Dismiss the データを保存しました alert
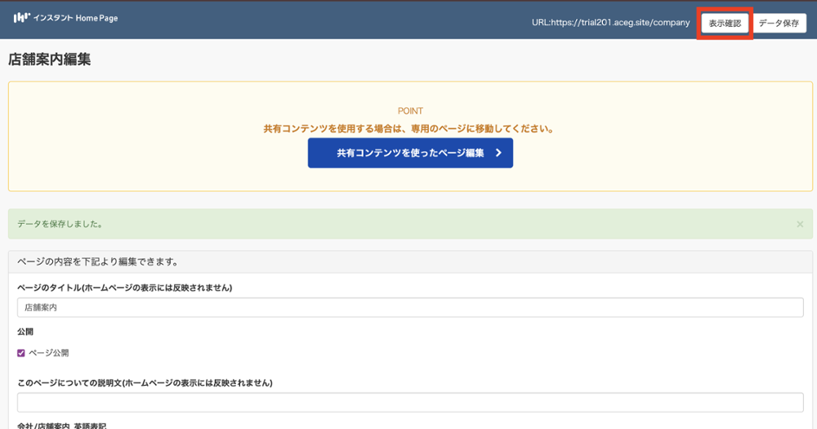The width and height of the screenshot is (817, 429). click(x=800, y=224)
